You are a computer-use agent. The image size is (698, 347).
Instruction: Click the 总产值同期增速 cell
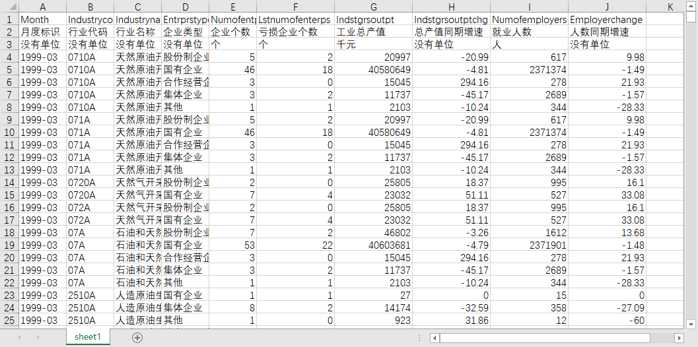452,32
